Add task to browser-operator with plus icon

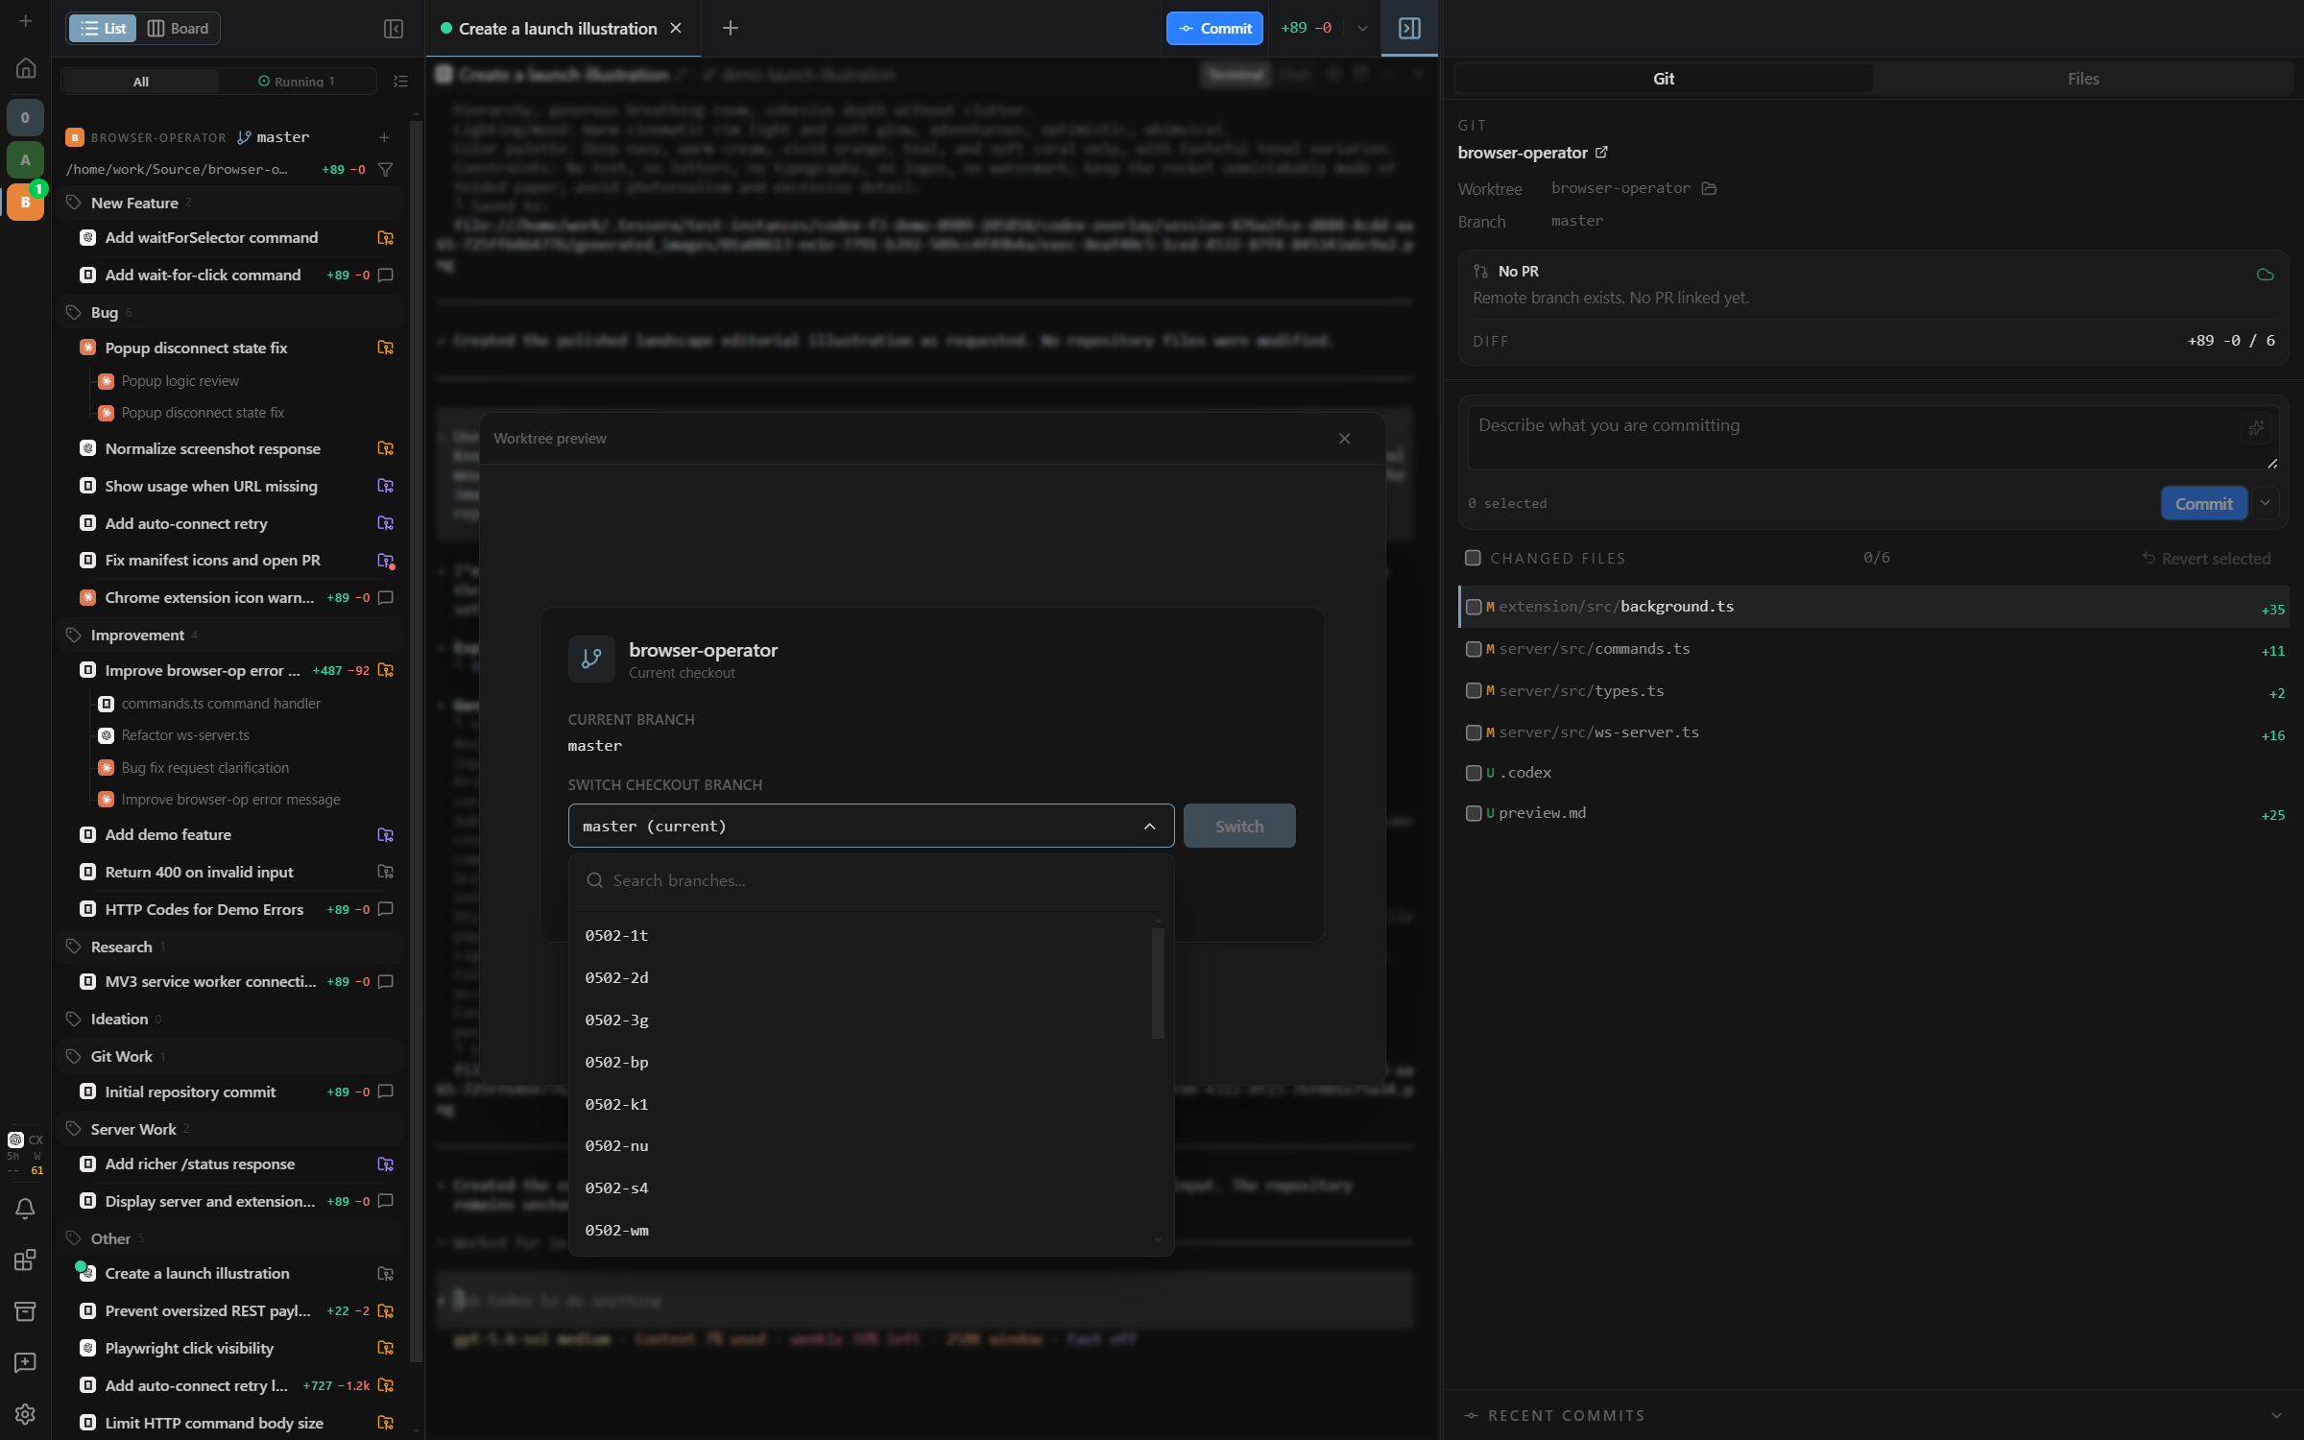[384, 137]
